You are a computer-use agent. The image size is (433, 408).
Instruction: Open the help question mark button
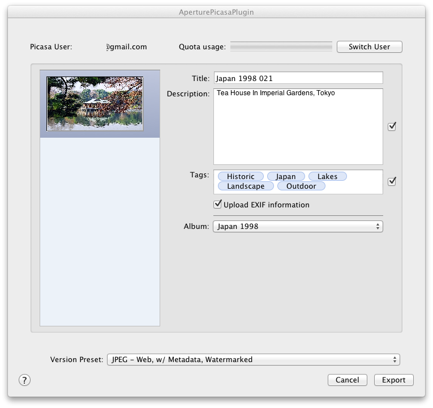pyautogui.click(x=24, y=380)
